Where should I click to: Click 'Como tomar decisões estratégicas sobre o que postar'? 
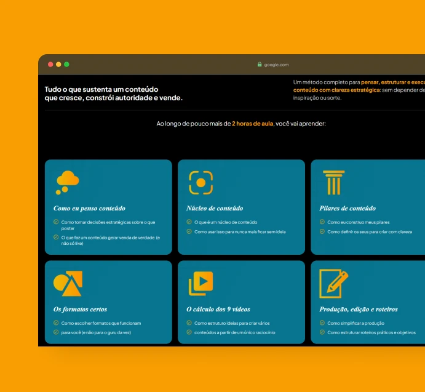[x=108, y=225]
